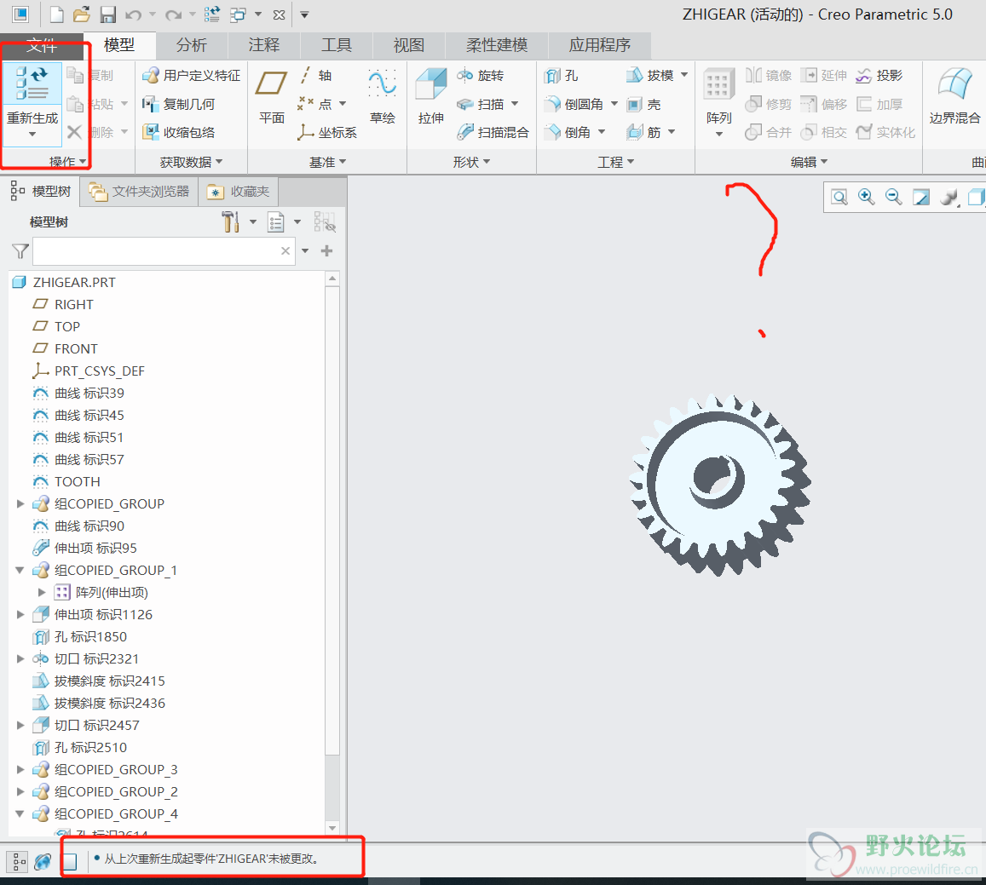986x885 pixels.
Task: Open the 文件 menu
Action: [x=42, y=45]
